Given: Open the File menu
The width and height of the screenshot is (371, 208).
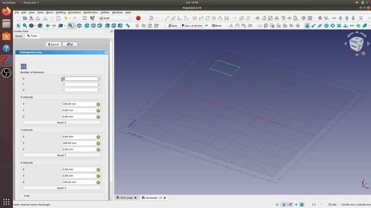Looking at the screenshot, I should [x=17, y=13].
